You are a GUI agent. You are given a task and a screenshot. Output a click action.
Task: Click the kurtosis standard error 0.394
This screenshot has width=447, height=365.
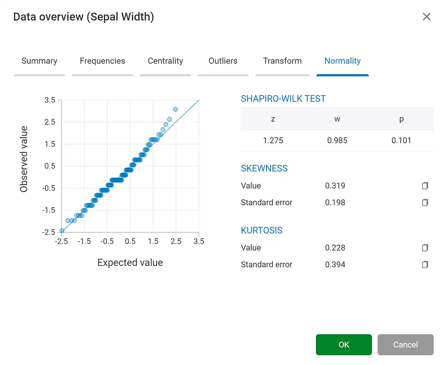tap(335, 265)
